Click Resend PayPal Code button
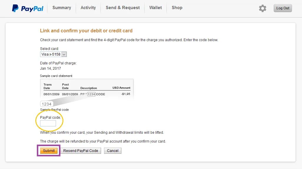This screenshot has height=169, width=302. [x=81, y=151]
